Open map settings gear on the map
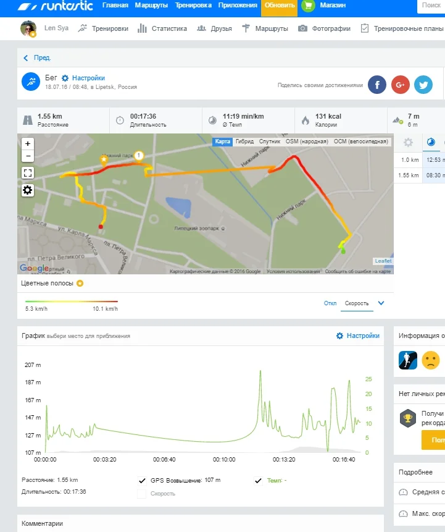The height and width of the screenshot is (532, 445). coord(28,190)
